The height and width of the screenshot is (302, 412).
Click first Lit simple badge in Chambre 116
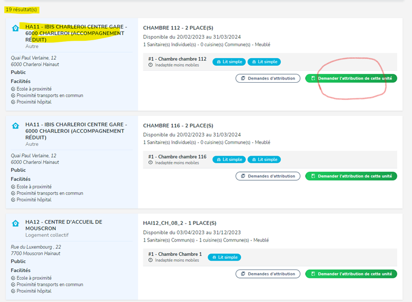[x=229, y=159]
